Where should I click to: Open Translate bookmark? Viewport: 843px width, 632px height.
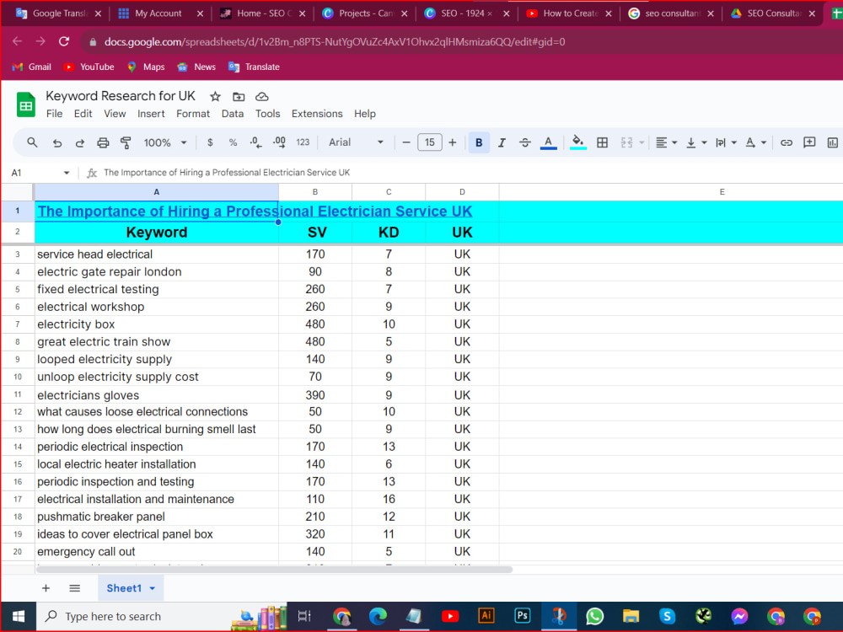[254, 67]
